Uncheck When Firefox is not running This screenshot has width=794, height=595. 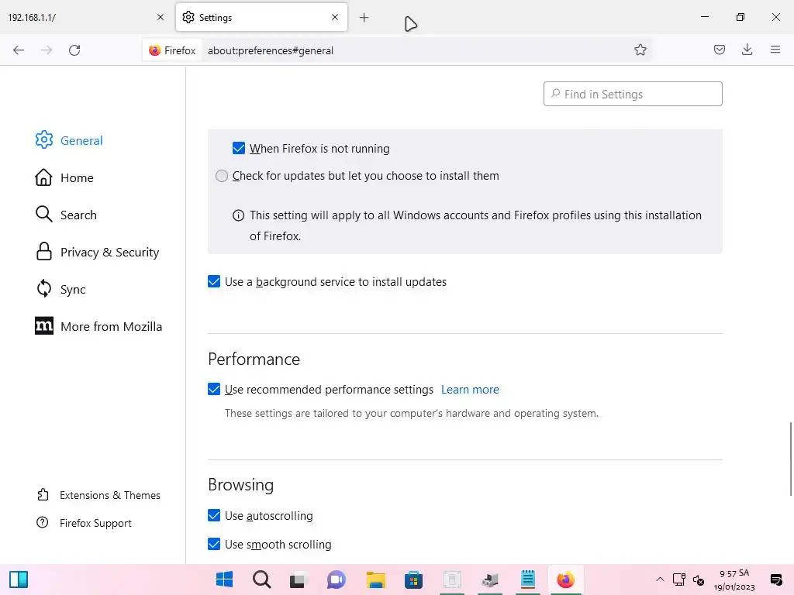pos(239,148)
